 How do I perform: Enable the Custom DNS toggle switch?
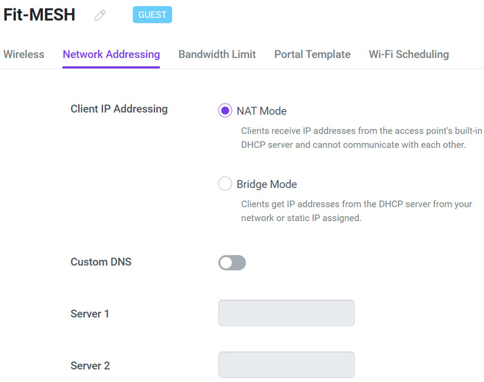coord(232,262)
